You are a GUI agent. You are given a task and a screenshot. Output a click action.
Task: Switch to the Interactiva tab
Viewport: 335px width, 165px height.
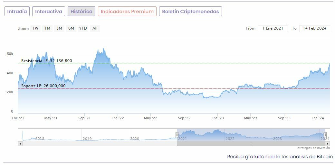49,12
